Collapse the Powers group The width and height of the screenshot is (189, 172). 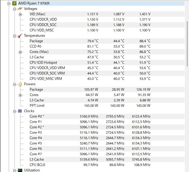[14, 84]
